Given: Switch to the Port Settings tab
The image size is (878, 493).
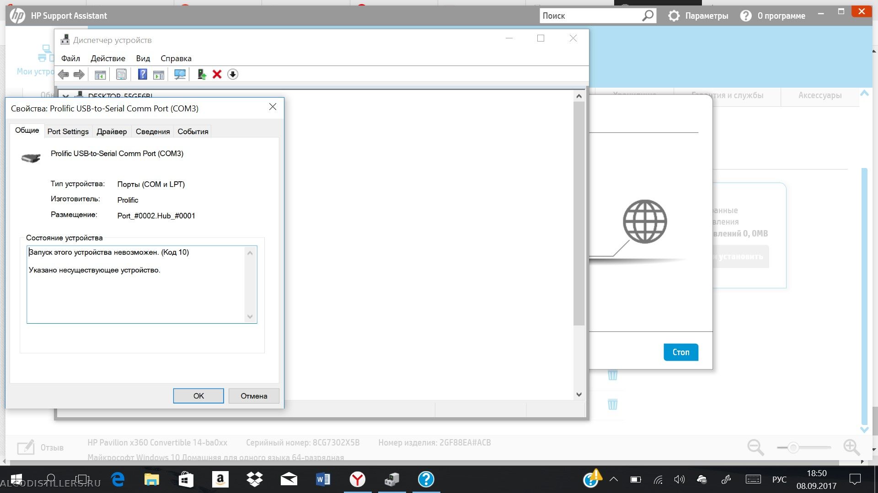Looking at the screenshot, I should point(68,131).
